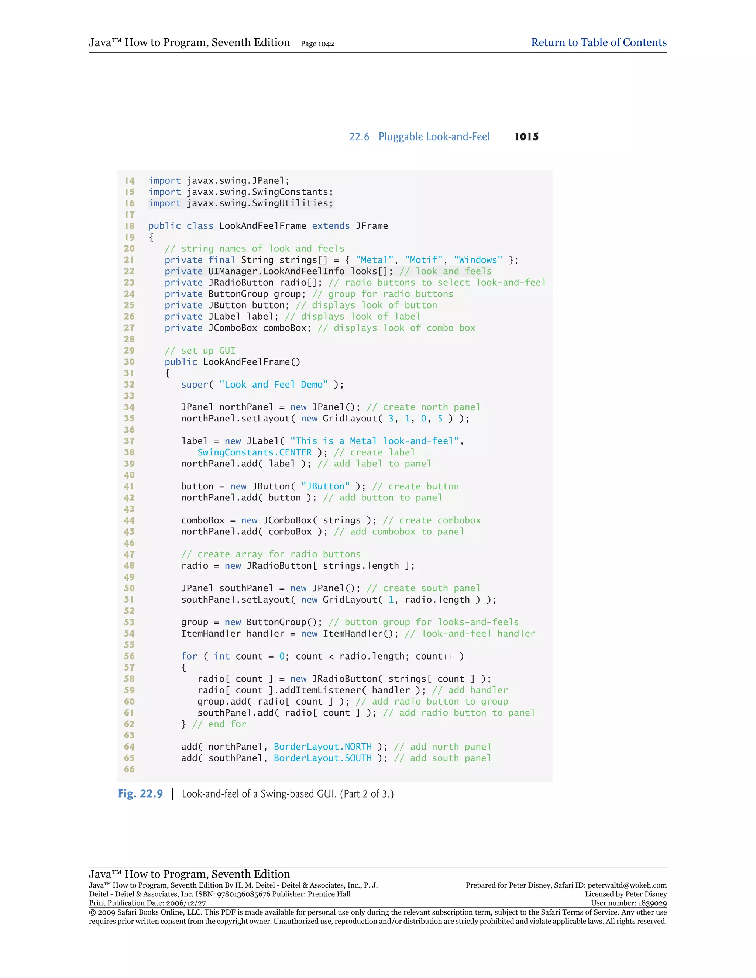Click code line number 14
The image size is (756, 978).
(x=130, y=180)
